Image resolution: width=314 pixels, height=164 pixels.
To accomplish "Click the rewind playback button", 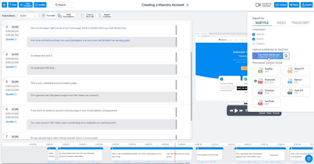I will click(231, 110).
